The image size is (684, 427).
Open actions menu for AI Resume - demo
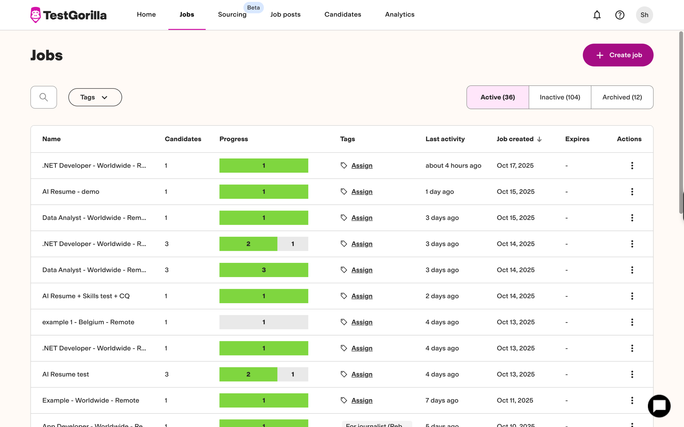[x=632, y=192]
